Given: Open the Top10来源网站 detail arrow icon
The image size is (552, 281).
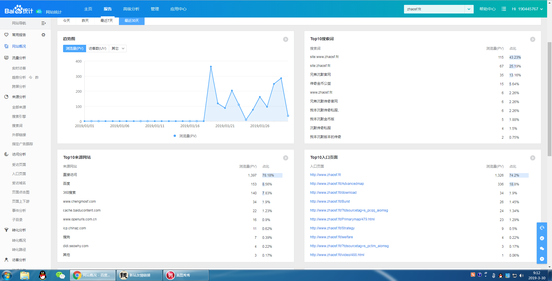Looking at the screenshot, I should pyautogui.click(x=285, y=158).
